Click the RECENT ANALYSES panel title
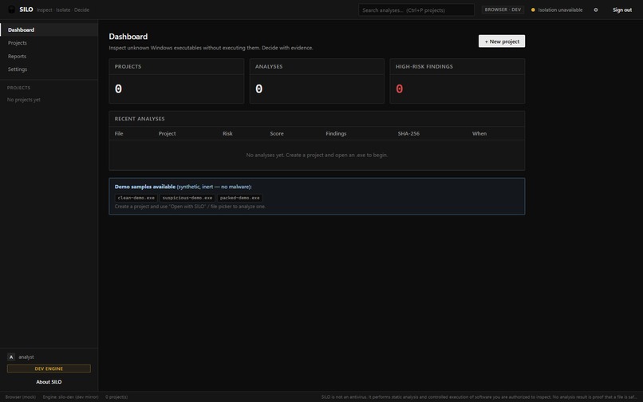643x402 pixels. coord(140,119)
